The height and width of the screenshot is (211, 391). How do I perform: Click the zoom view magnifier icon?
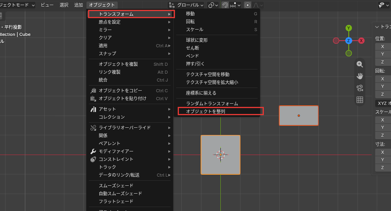[x=359, y=64]
